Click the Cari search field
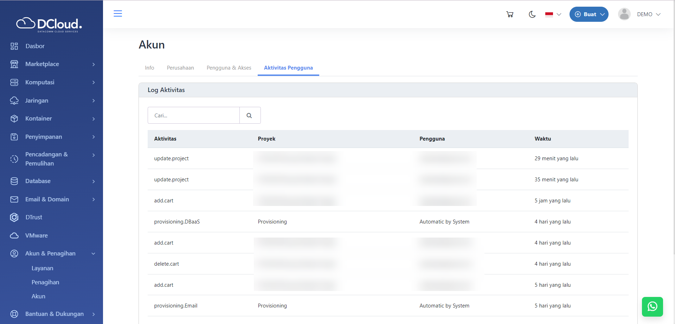This screenshot has height=324, width=675. pos(194,116)
